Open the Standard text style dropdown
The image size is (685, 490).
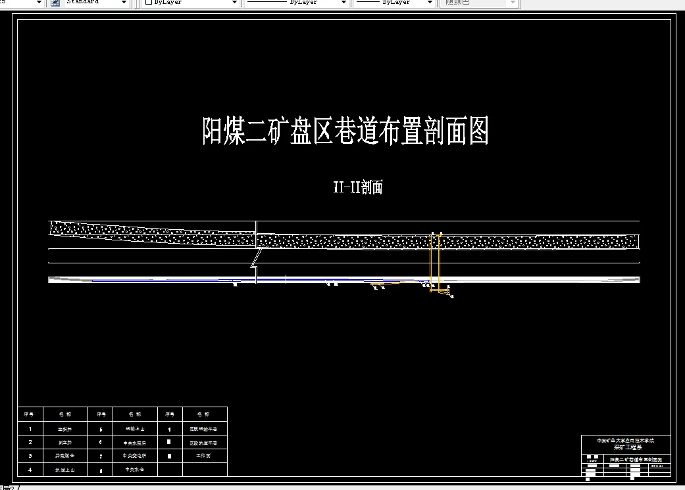pos(124,3)
